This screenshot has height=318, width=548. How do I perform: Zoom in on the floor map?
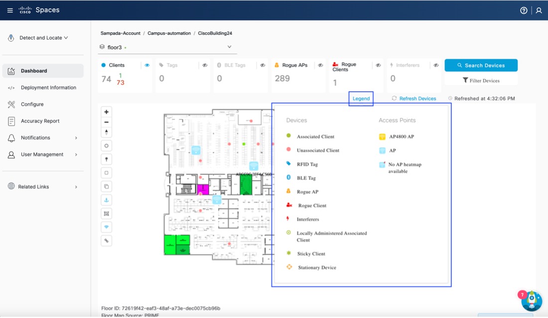click(106, 112)
